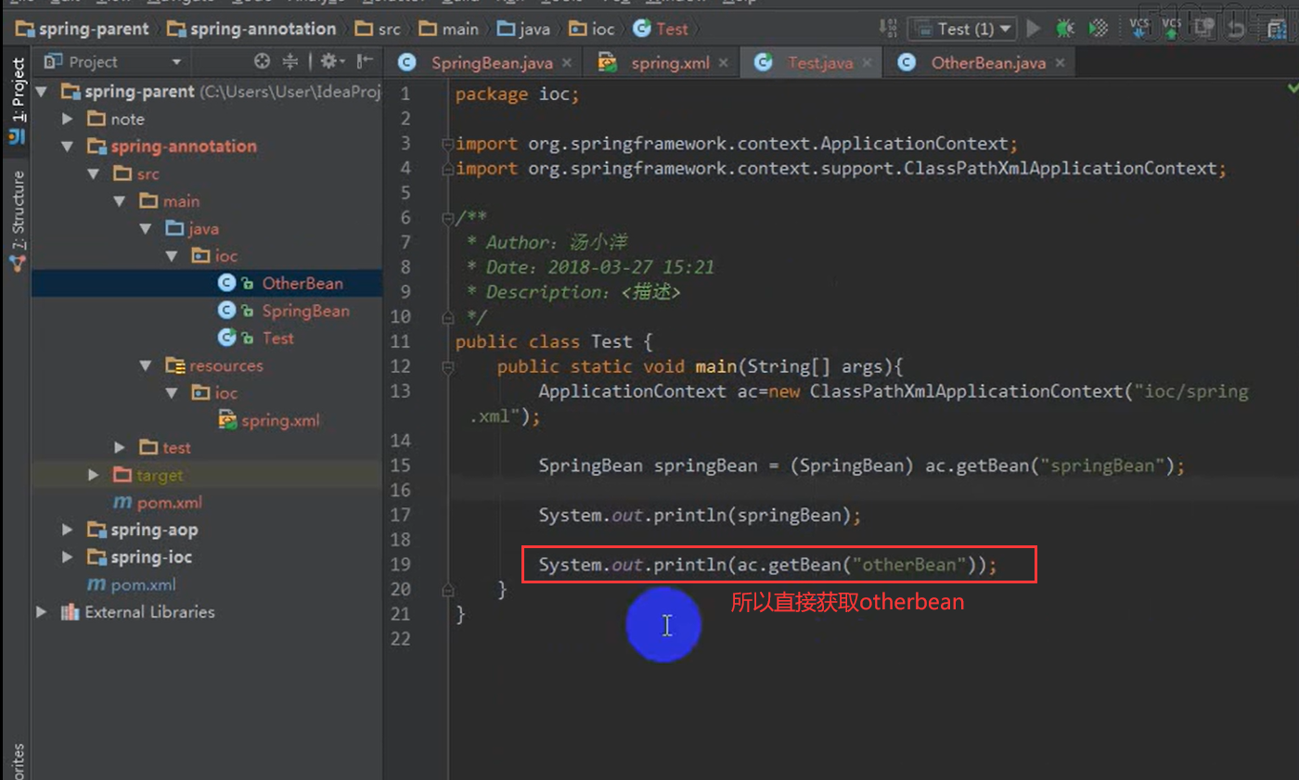
Task: Commit changes with the VCS green arrow icon
Action: point(1172,29)
